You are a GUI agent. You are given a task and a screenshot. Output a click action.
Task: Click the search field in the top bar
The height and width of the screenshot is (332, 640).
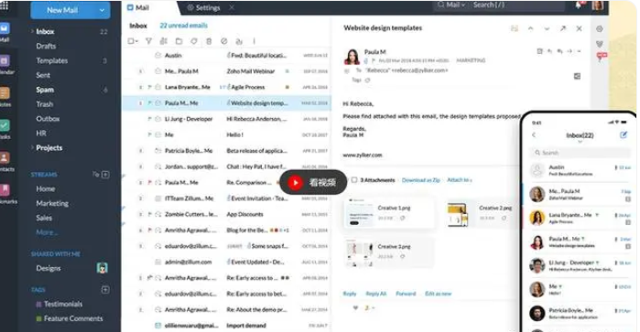click(x=516, y=5)
